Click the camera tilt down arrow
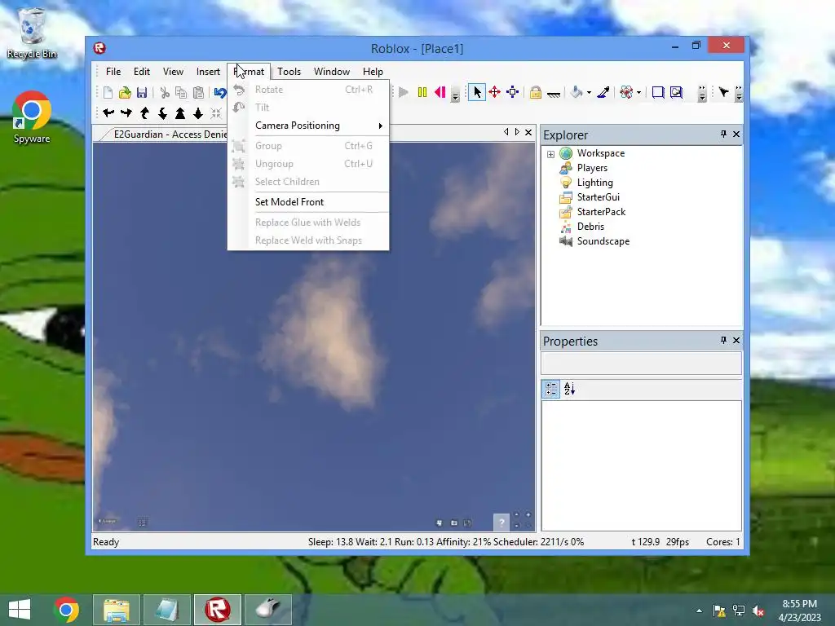The width and height of the screenshot is (835, 626). pyautogui.click(x=162, y=112)
